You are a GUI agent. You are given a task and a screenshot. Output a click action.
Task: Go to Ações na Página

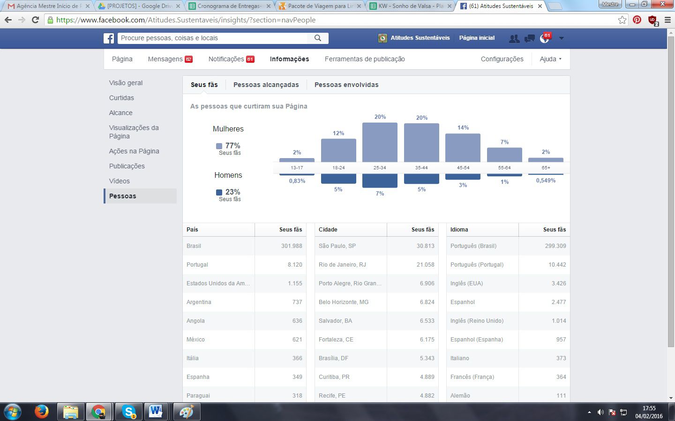(x=134, y=151)
